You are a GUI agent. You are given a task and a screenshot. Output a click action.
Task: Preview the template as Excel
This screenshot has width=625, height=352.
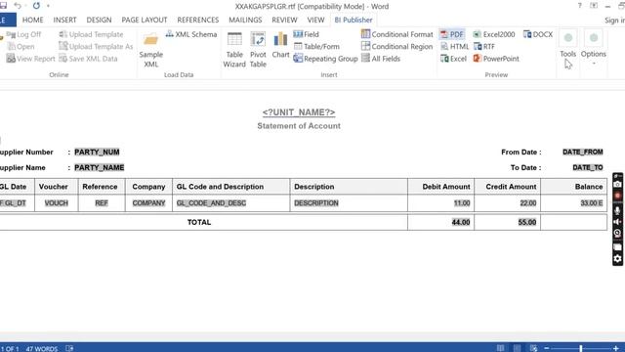[x=453, y=59]
